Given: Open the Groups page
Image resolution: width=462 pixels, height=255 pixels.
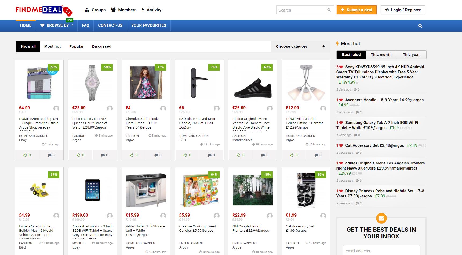Looking at the screenshot, I should tap(95, 10).
